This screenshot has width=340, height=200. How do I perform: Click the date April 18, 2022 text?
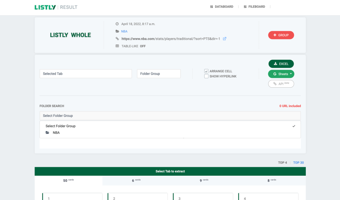(138, 24)
